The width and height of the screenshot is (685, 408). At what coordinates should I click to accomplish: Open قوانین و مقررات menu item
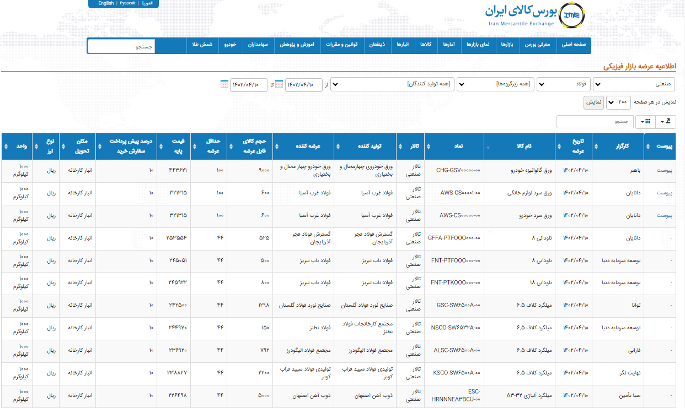coord(342,44)
